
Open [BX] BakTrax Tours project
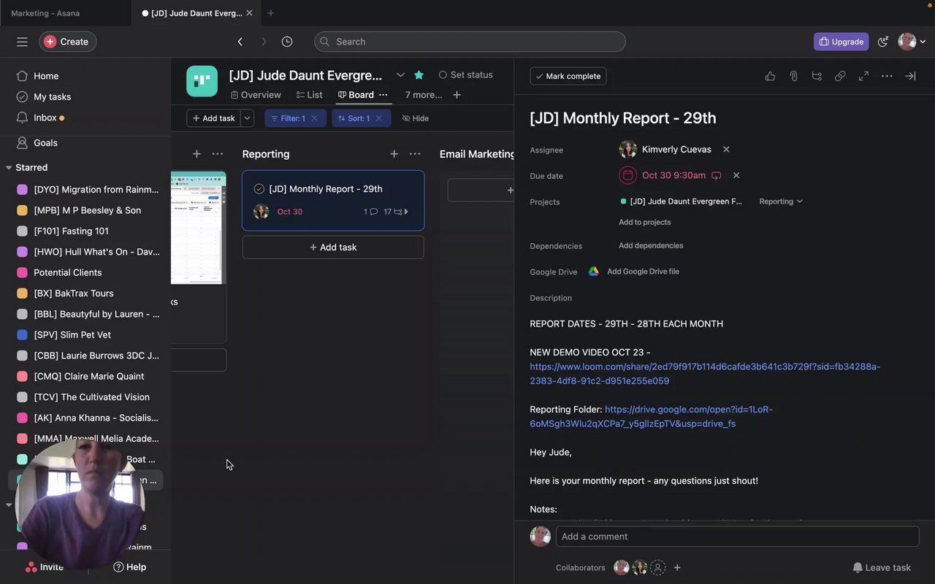click(x=73, y=293)
